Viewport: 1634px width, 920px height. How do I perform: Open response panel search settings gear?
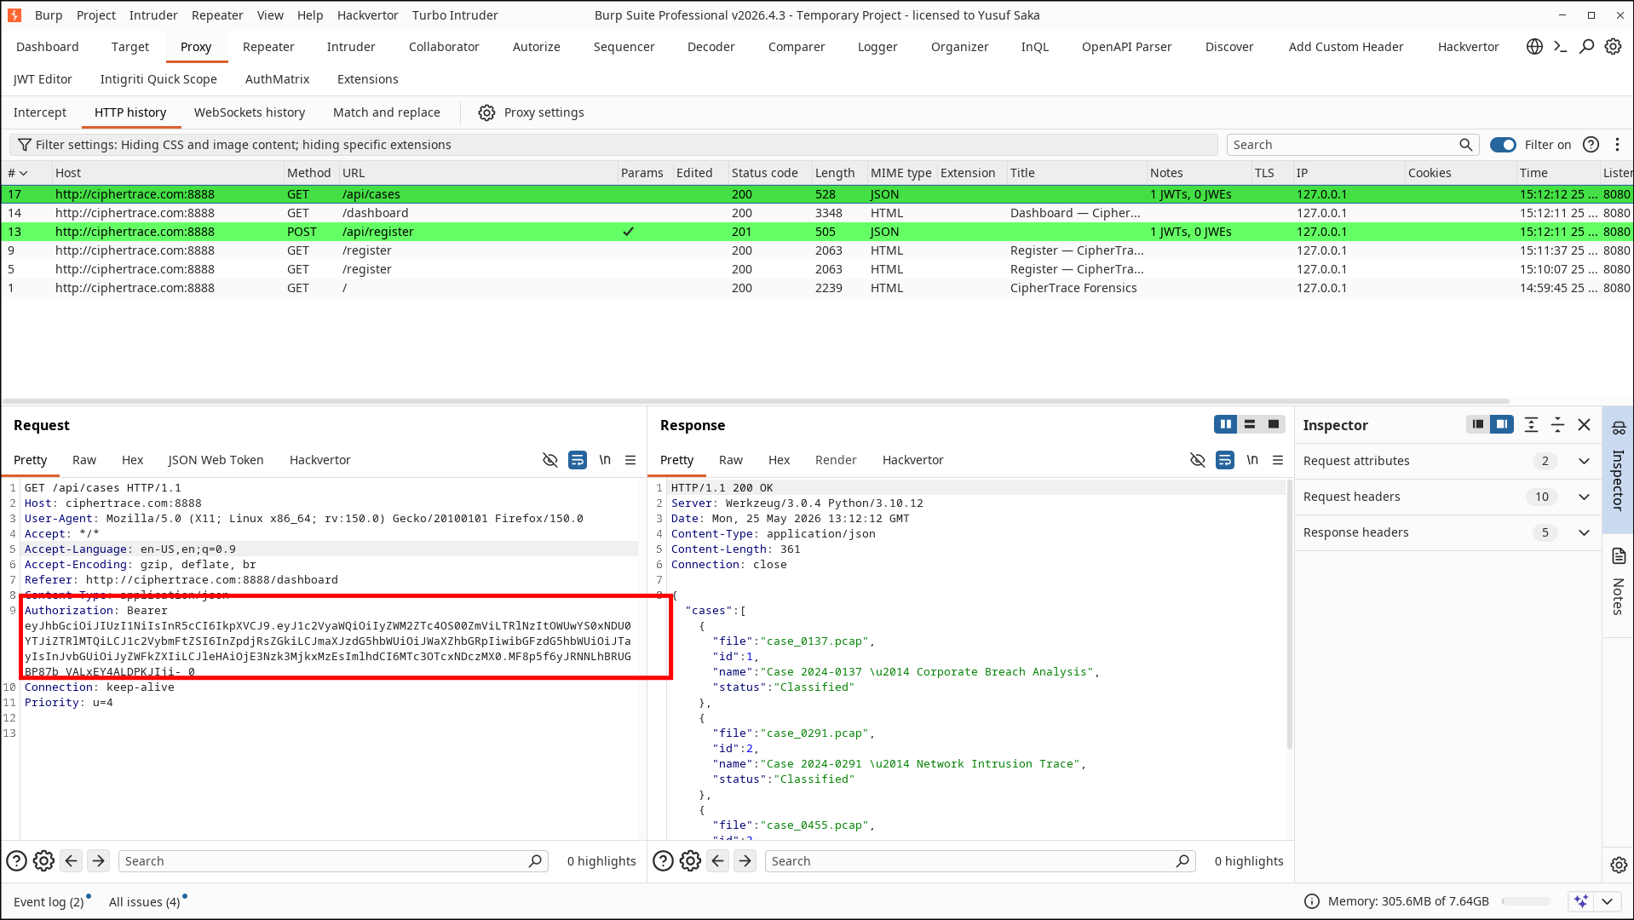[690, 861]
